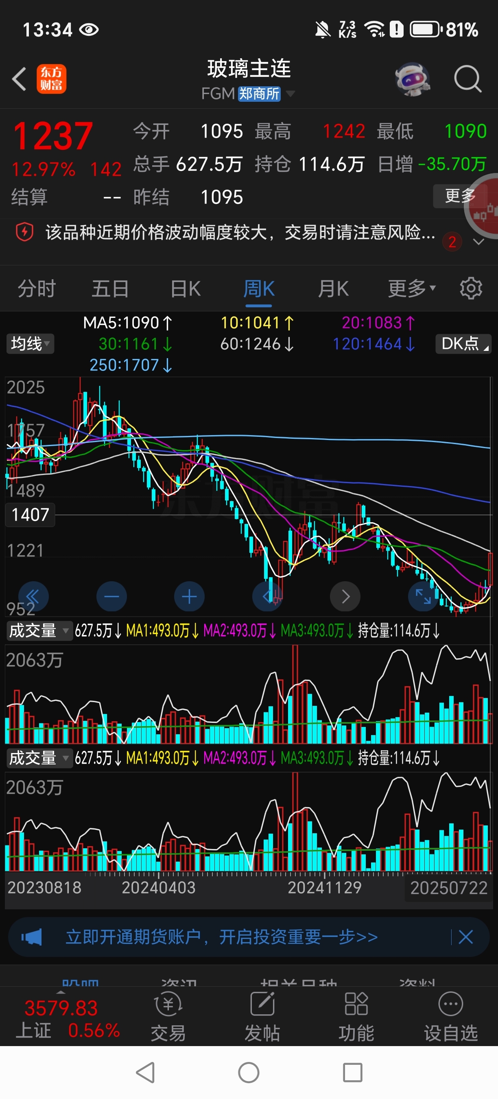Close the futures account banner
Screen dimensions: 498x1099
[x=465, y=937]
